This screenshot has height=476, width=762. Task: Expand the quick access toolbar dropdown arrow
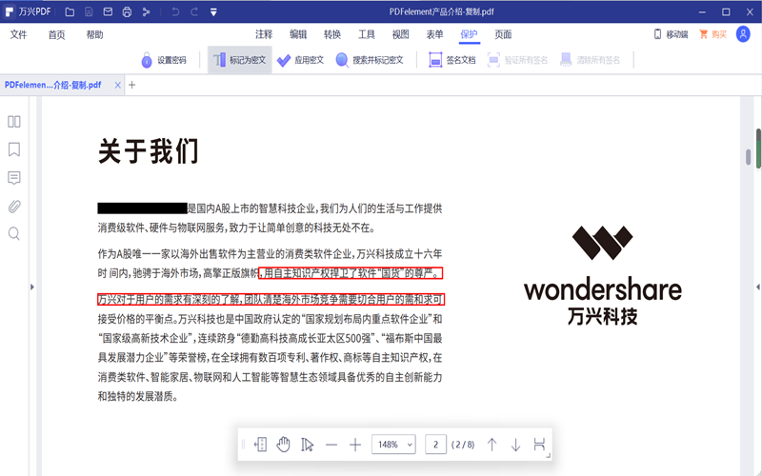tap(212, 12)
